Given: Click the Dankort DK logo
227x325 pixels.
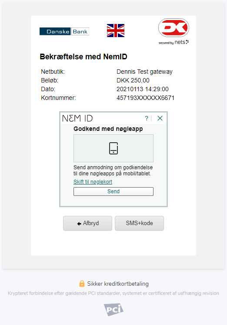Looking at the screenshot, I should (174, 28).
